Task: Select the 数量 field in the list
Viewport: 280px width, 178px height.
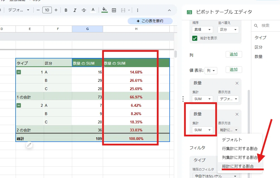Action: pyautogui.click(x=258, y=57)
